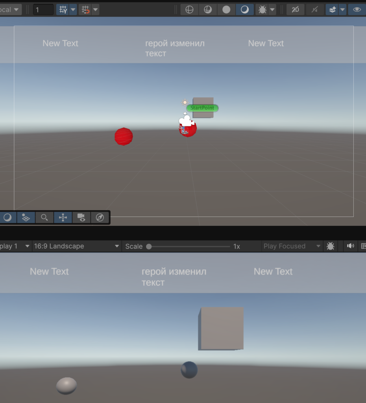Click left 'New Text' in Game view
Screen dimensions: 366x403
click(x=49, y=272)
